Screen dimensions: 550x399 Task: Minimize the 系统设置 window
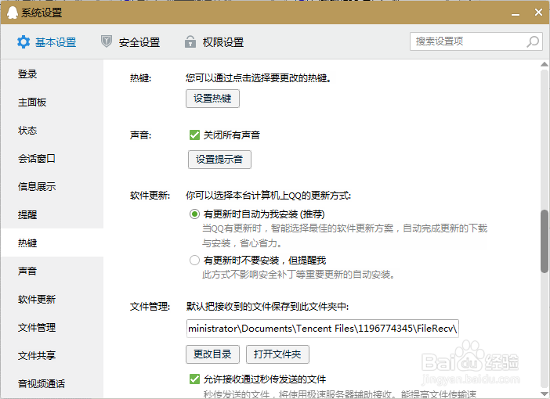click(516, 13)
